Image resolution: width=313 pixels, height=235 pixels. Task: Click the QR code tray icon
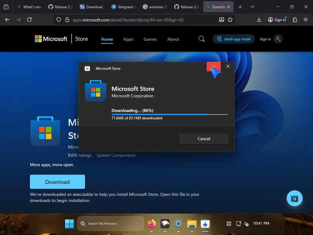pos(229,224)
